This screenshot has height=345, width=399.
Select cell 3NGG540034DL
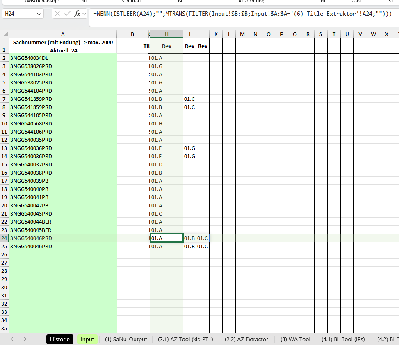(63, 58)
